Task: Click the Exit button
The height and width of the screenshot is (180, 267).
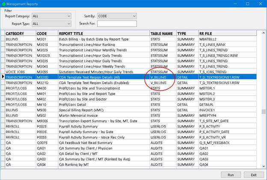Action: (254, 174)
